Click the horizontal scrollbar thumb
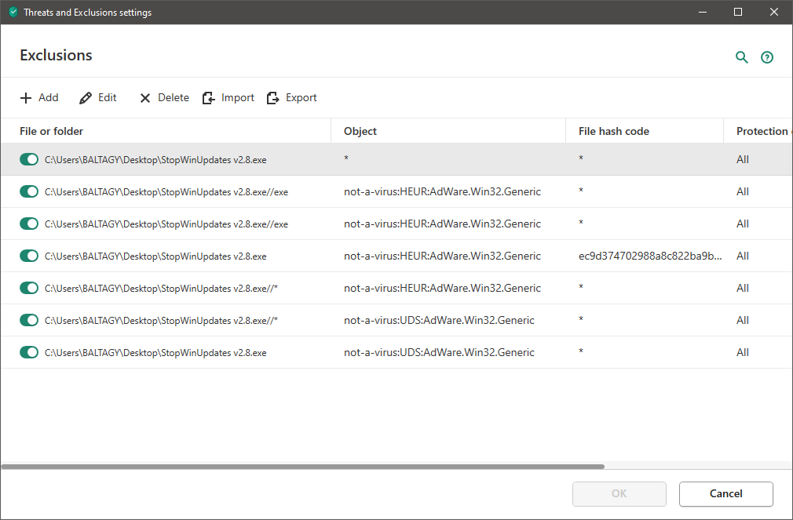Screen dimensions: 793x520 coord(302,467)
